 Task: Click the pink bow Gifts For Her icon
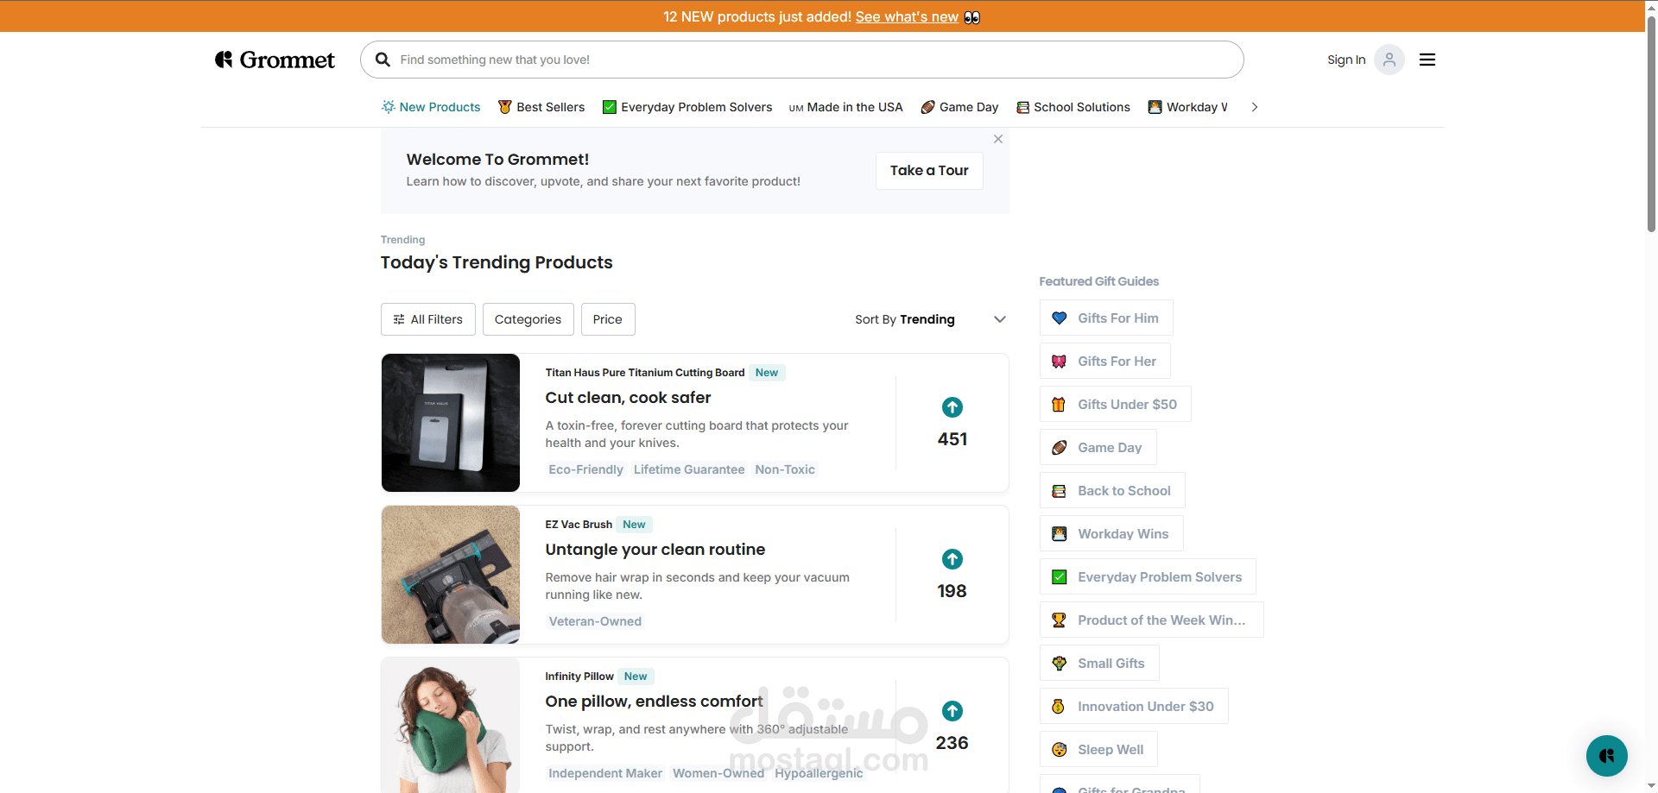pyautogui.click(x=1060, y=362)
